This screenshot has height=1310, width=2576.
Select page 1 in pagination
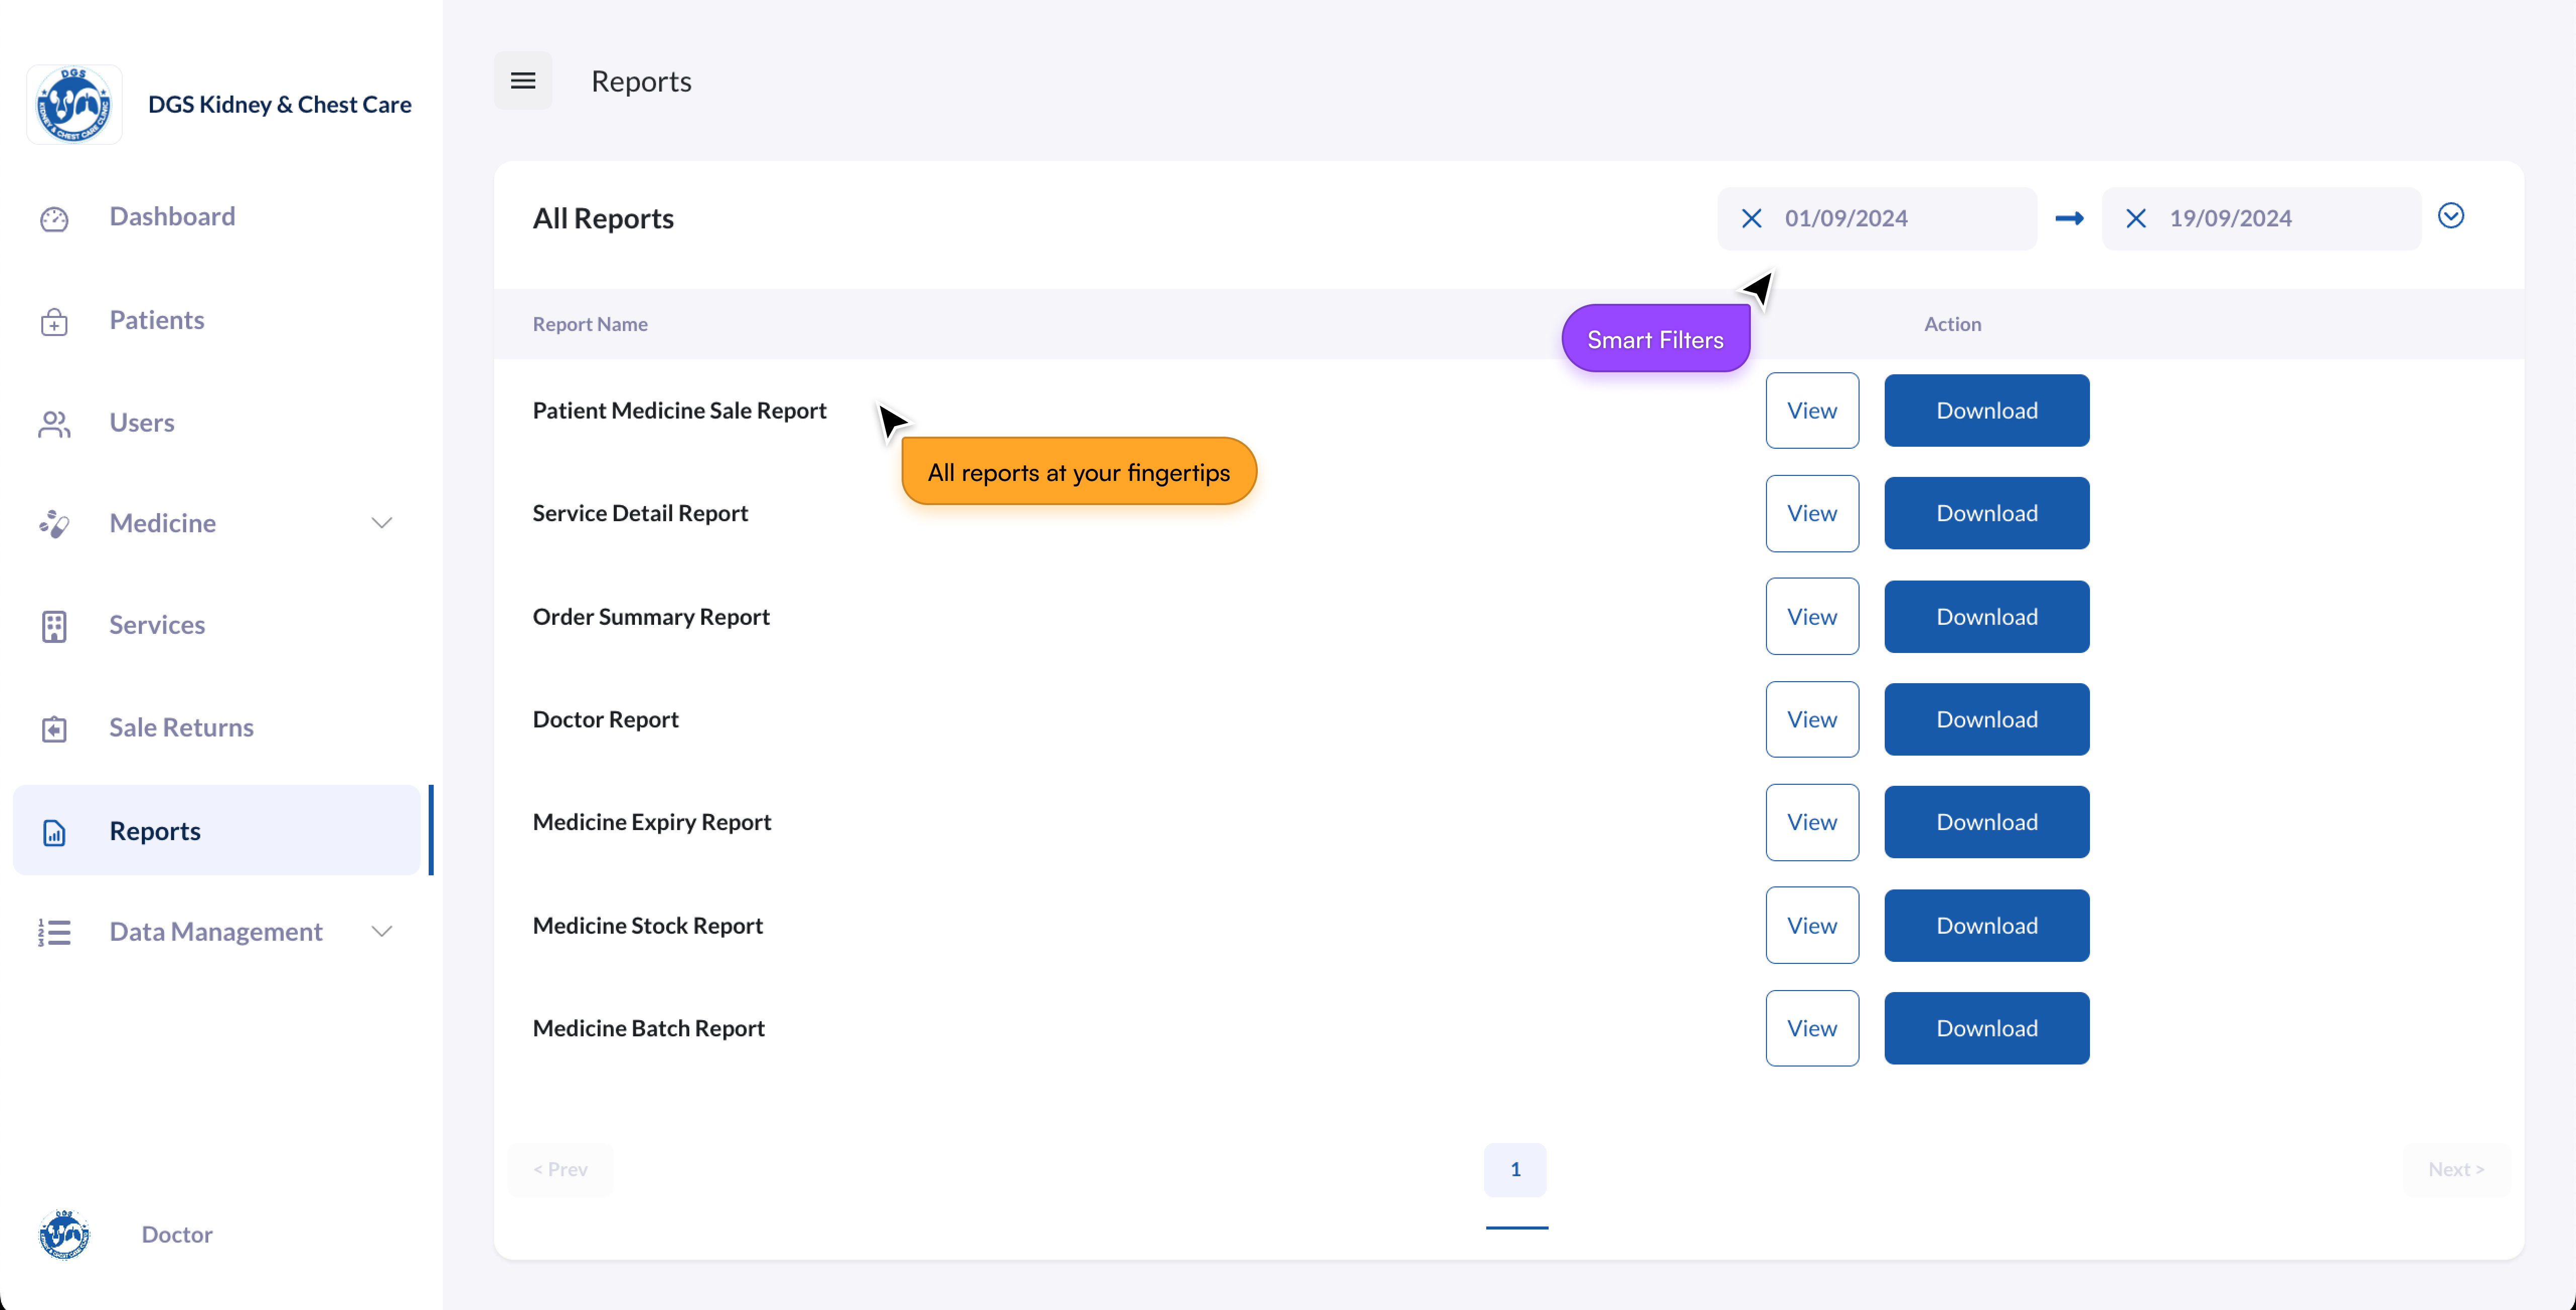1514,1169
